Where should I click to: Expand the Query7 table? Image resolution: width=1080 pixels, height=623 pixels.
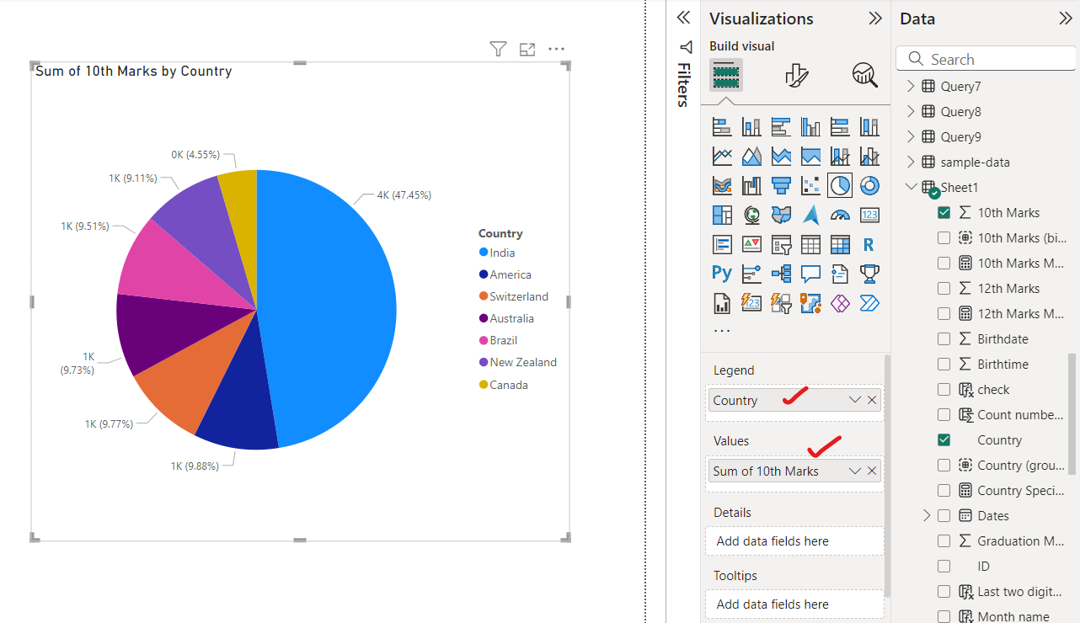tap(910, 86)
